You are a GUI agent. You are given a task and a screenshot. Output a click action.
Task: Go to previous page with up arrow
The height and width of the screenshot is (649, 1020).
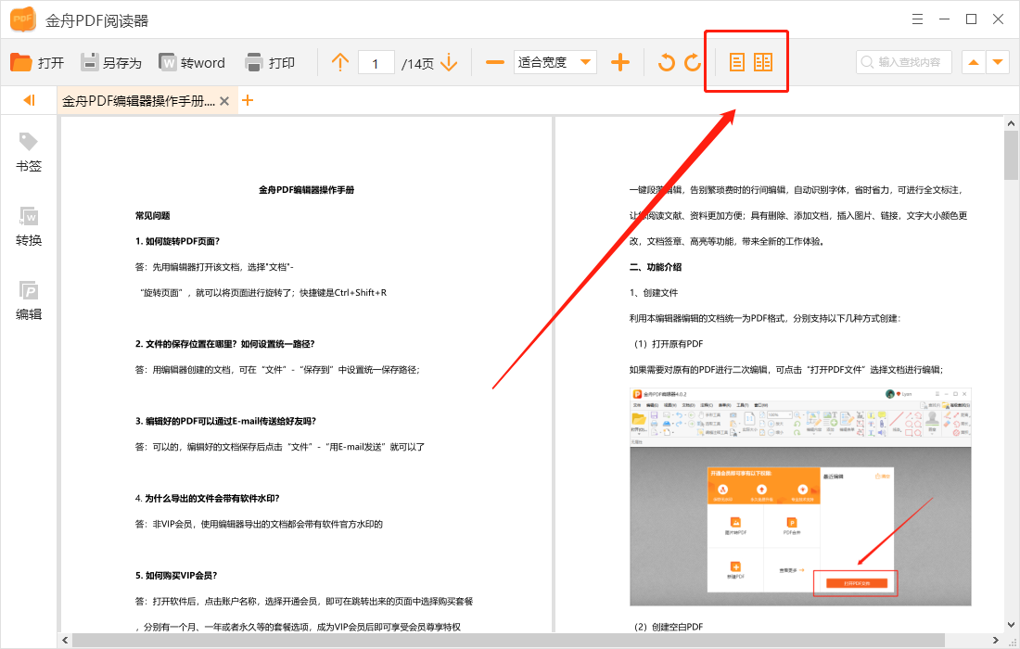tap(340, 62)
